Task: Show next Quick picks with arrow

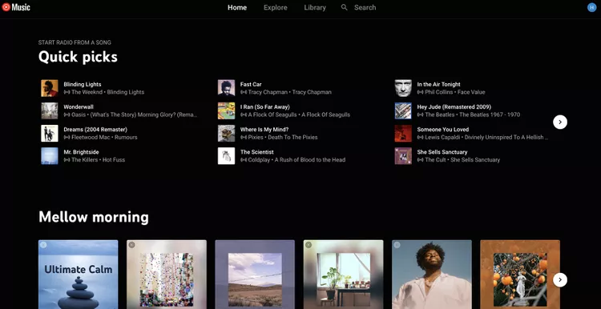Action: pos(560,122)
